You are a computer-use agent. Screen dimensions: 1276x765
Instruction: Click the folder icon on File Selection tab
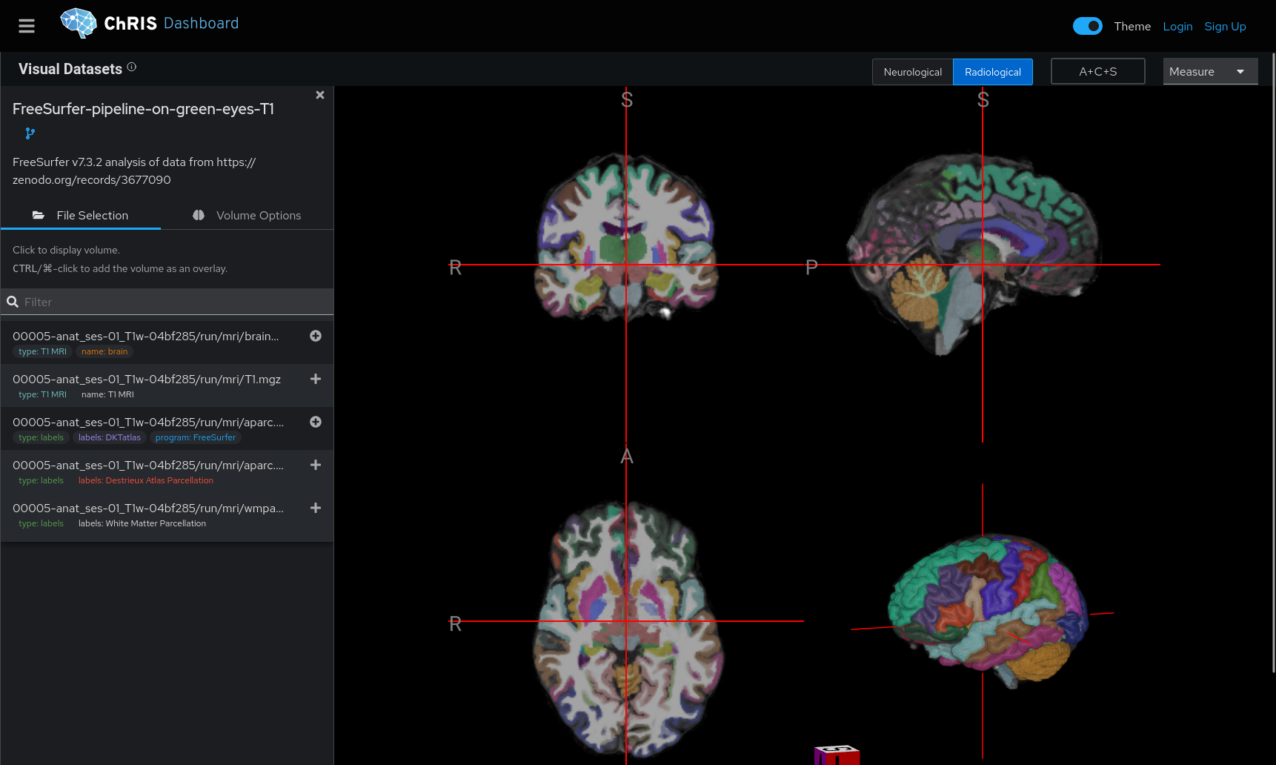click(39, 215)
